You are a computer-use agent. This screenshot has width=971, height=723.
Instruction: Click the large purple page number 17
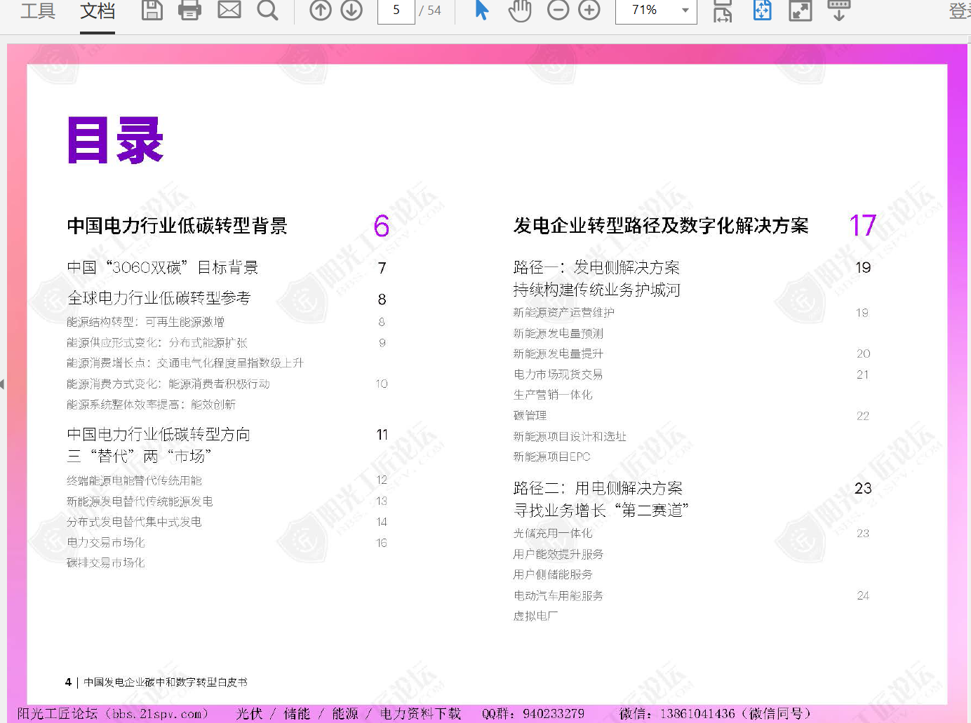pyautogui.click(x=863, y=226)
